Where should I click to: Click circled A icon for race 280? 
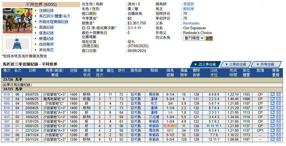pyautogui.click(x=278, y=130)
